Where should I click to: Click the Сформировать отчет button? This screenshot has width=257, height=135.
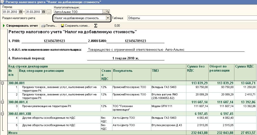point(22,26)
